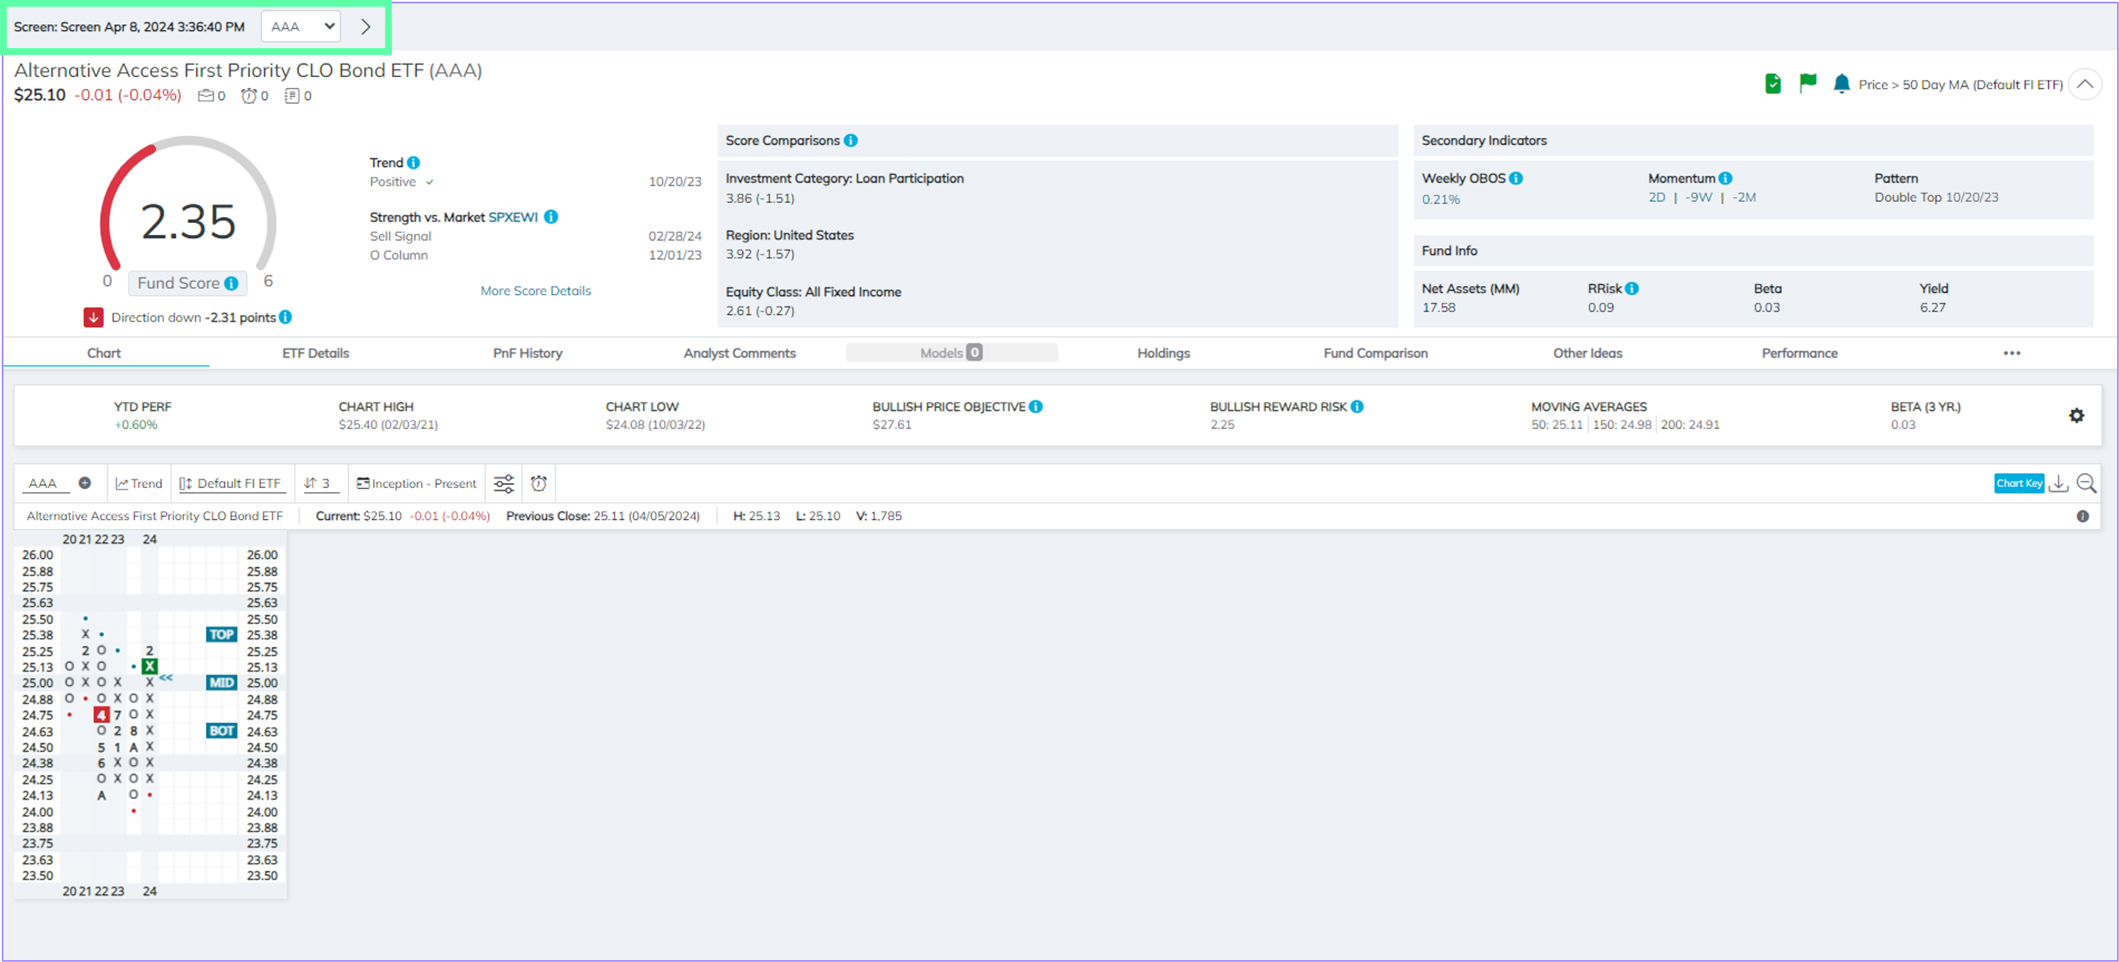The image size is (2119, 962).
Task: Toggle the Trend chart option
Action: (x=139, y=483)
